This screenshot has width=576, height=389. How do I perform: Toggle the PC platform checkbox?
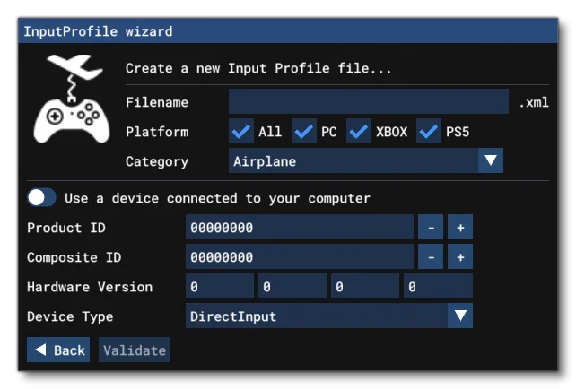(304, 131)
